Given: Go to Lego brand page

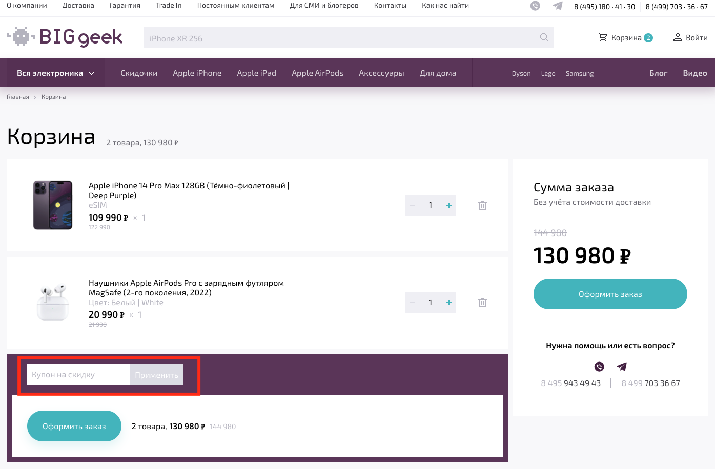Looking at the screenshot, I should click(548, 74).
